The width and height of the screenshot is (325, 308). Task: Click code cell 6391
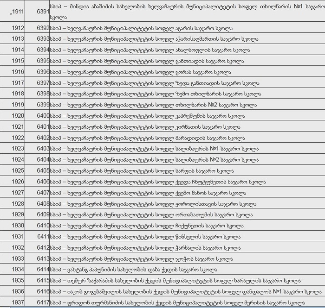[43, 12]
